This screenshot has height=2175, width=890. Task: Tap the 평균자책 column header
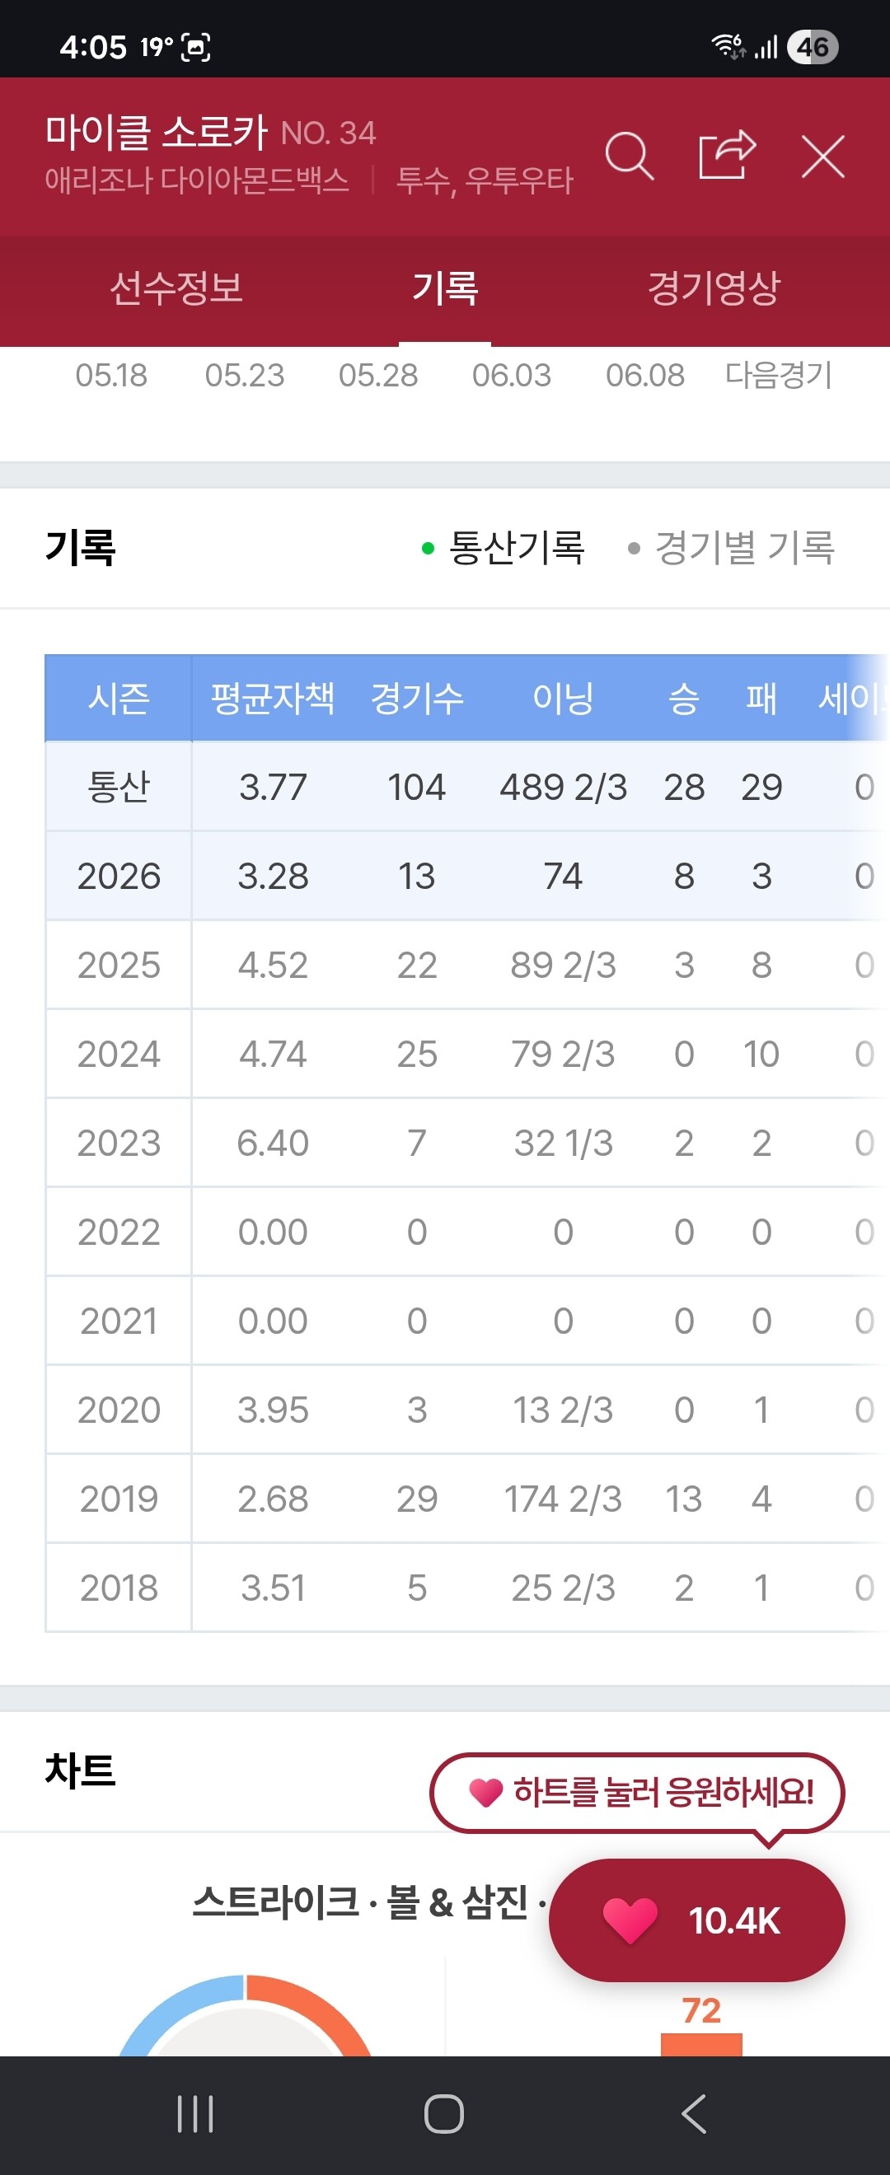[x=273, y=699]
